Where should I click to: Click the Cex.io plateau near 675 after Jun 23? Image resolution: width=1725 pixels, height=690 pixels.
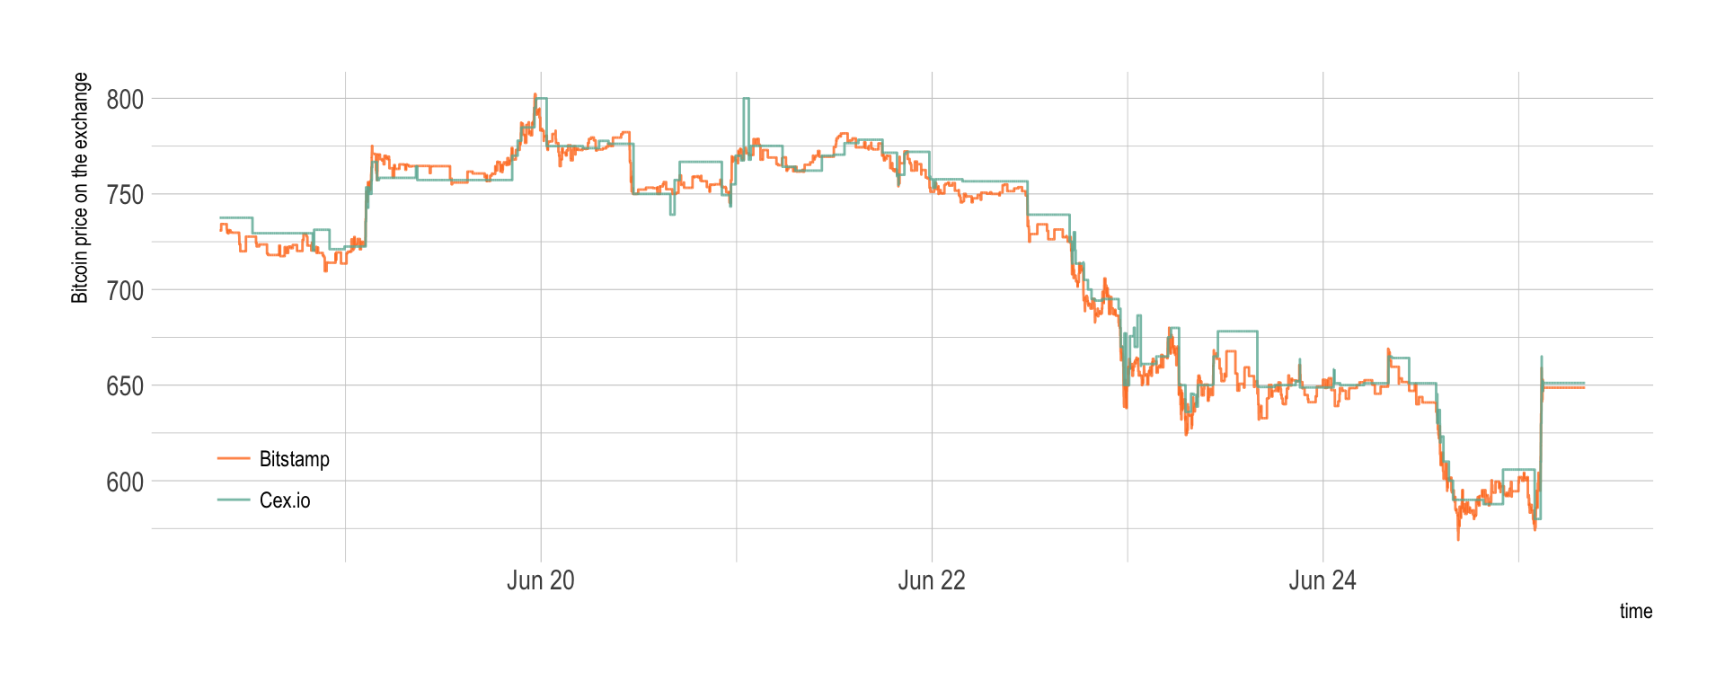[1237, 332]
